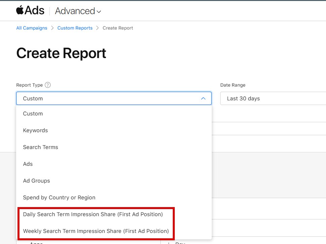Open the Last 30 days date range
Screen dimensions: 326x244
tap(273, 98)
